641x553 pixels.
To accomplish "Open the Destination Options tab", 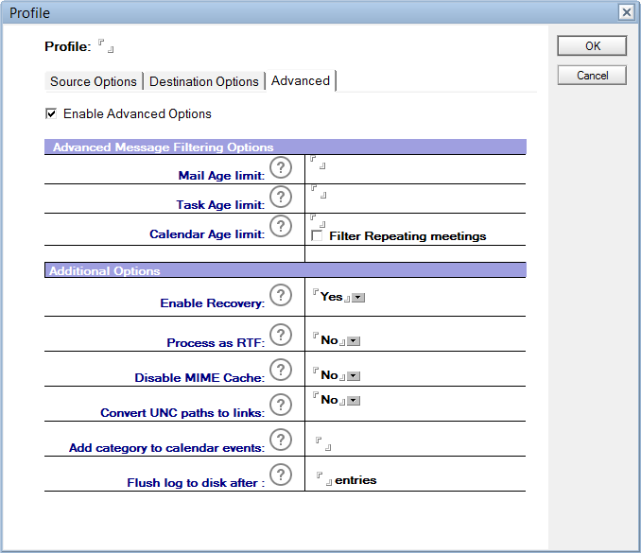I will pos(203,81).
